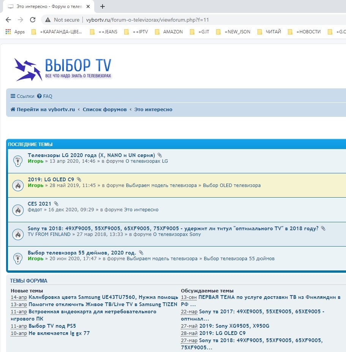Viewport: 346px width, 352px height.
Task: Click the hot topic icon for 2019: LG OLED C9 row
Action: (18, 185)
